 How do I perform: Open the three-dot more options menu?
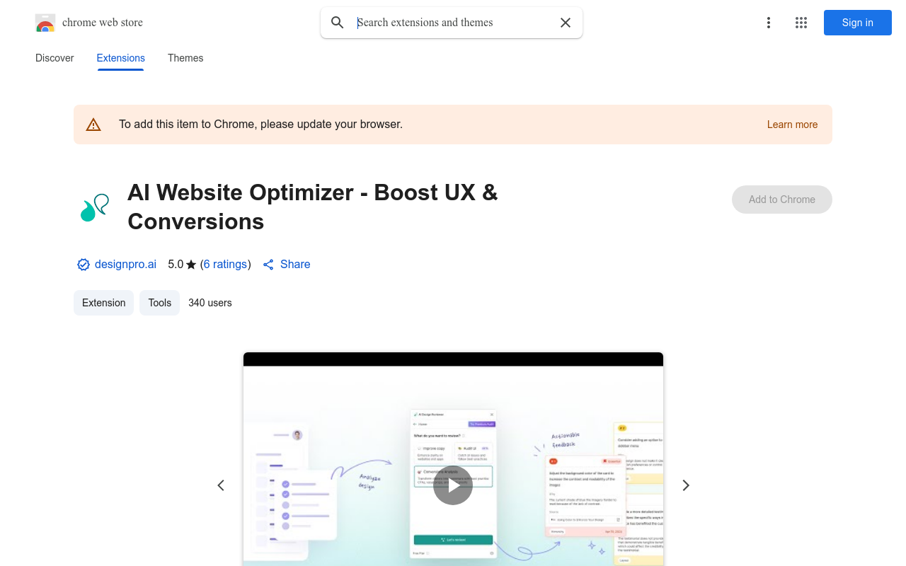click(x=769, y=23)
